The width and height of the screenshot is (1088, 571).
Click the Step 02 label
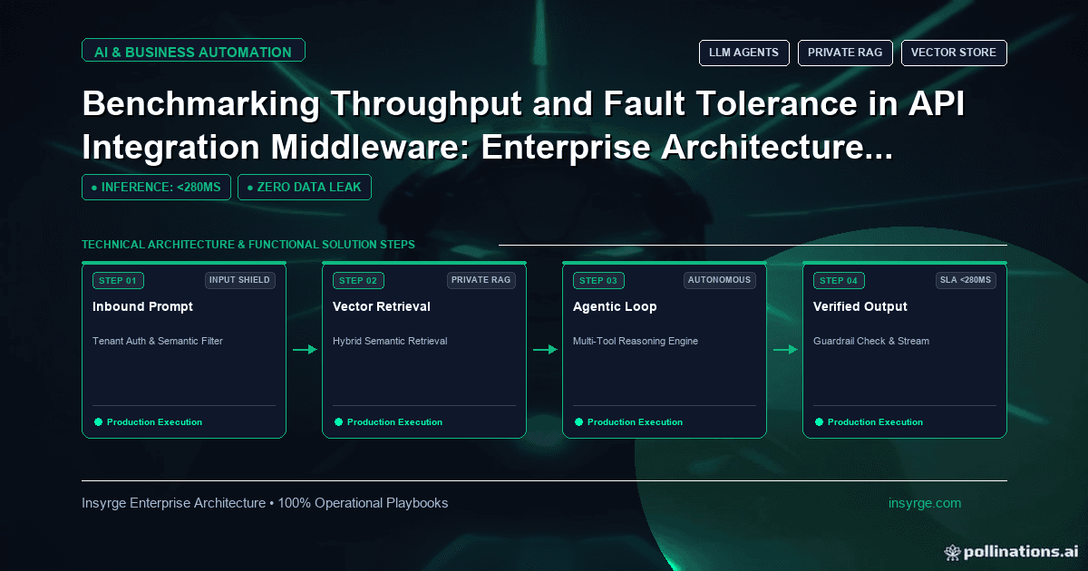coord(358,281)
